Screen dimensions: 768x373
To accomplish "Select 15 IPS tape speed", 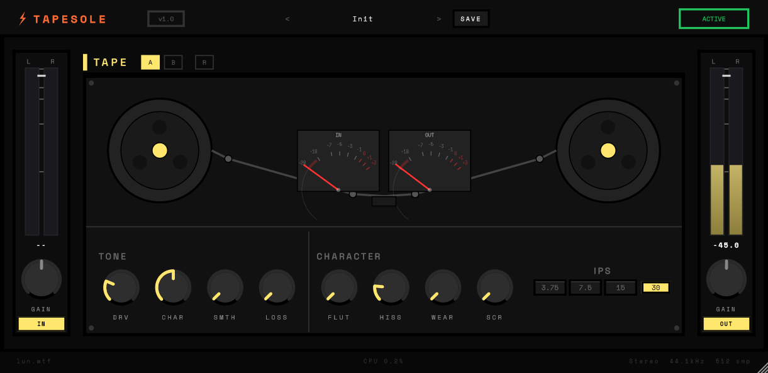I will pos(621,287).
